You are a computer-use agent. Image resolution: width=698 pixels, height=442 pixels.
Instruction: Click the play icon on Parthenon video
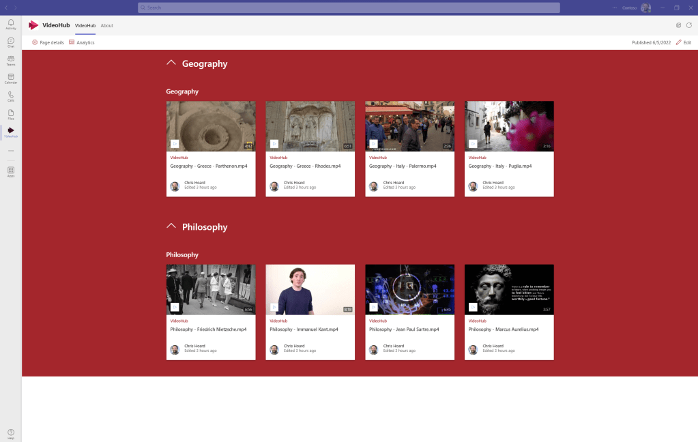175,144
